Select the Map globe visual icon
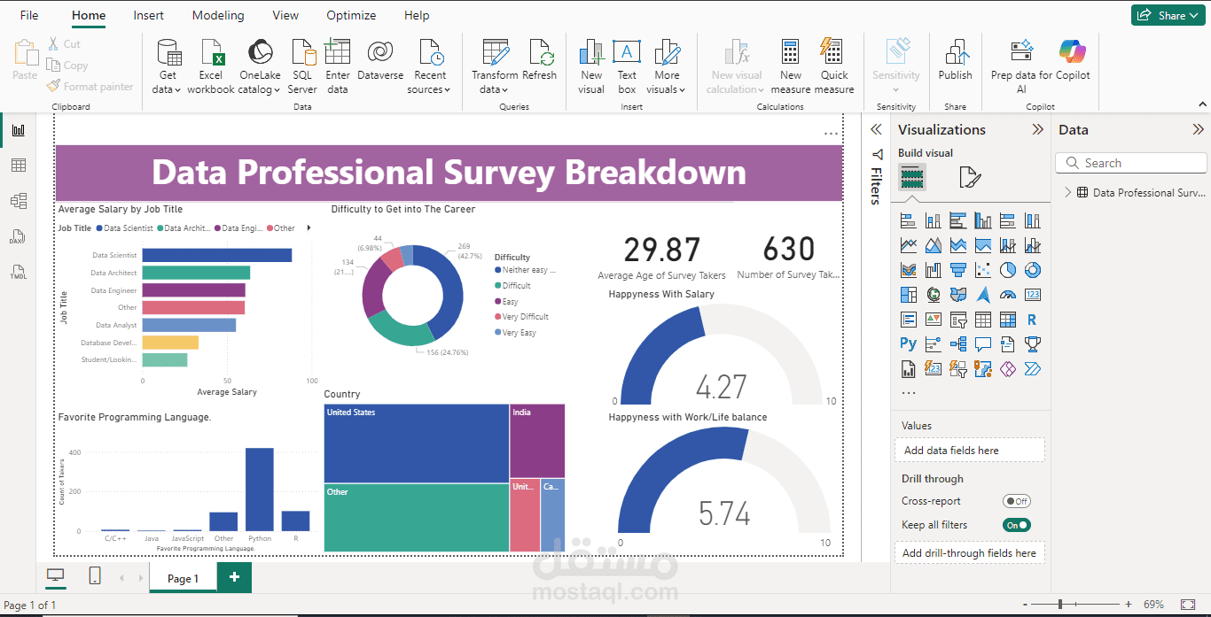1211x617 pixels. (x=934, y=295)
